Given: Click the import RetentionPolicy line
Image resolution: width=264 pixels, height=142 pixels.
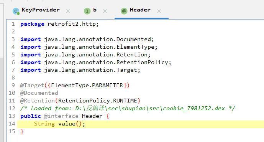Looking at the screenshot, I should click(96, 63).
